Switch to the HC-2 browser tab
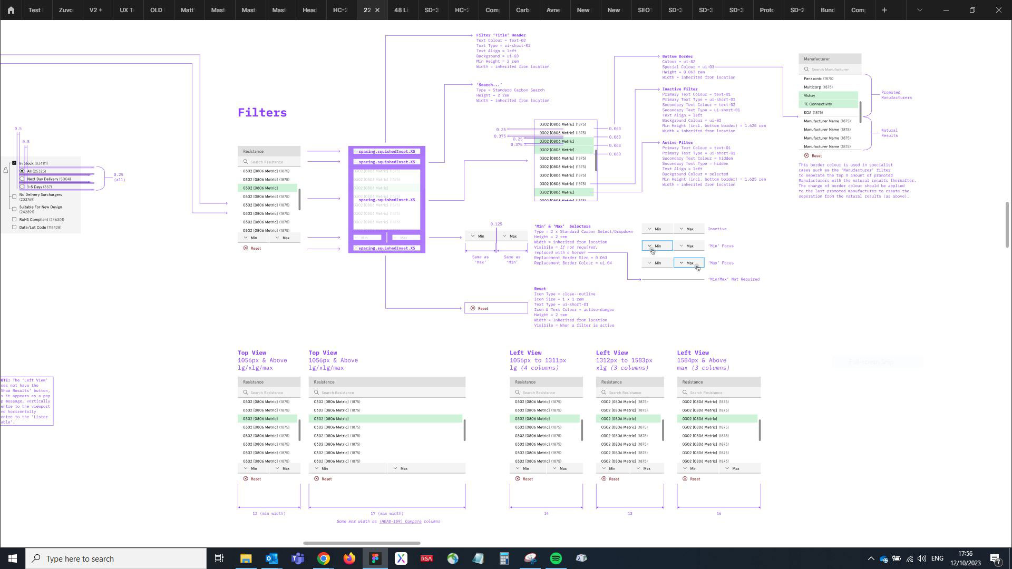The image size is (1012, 569). coord(340,10)
